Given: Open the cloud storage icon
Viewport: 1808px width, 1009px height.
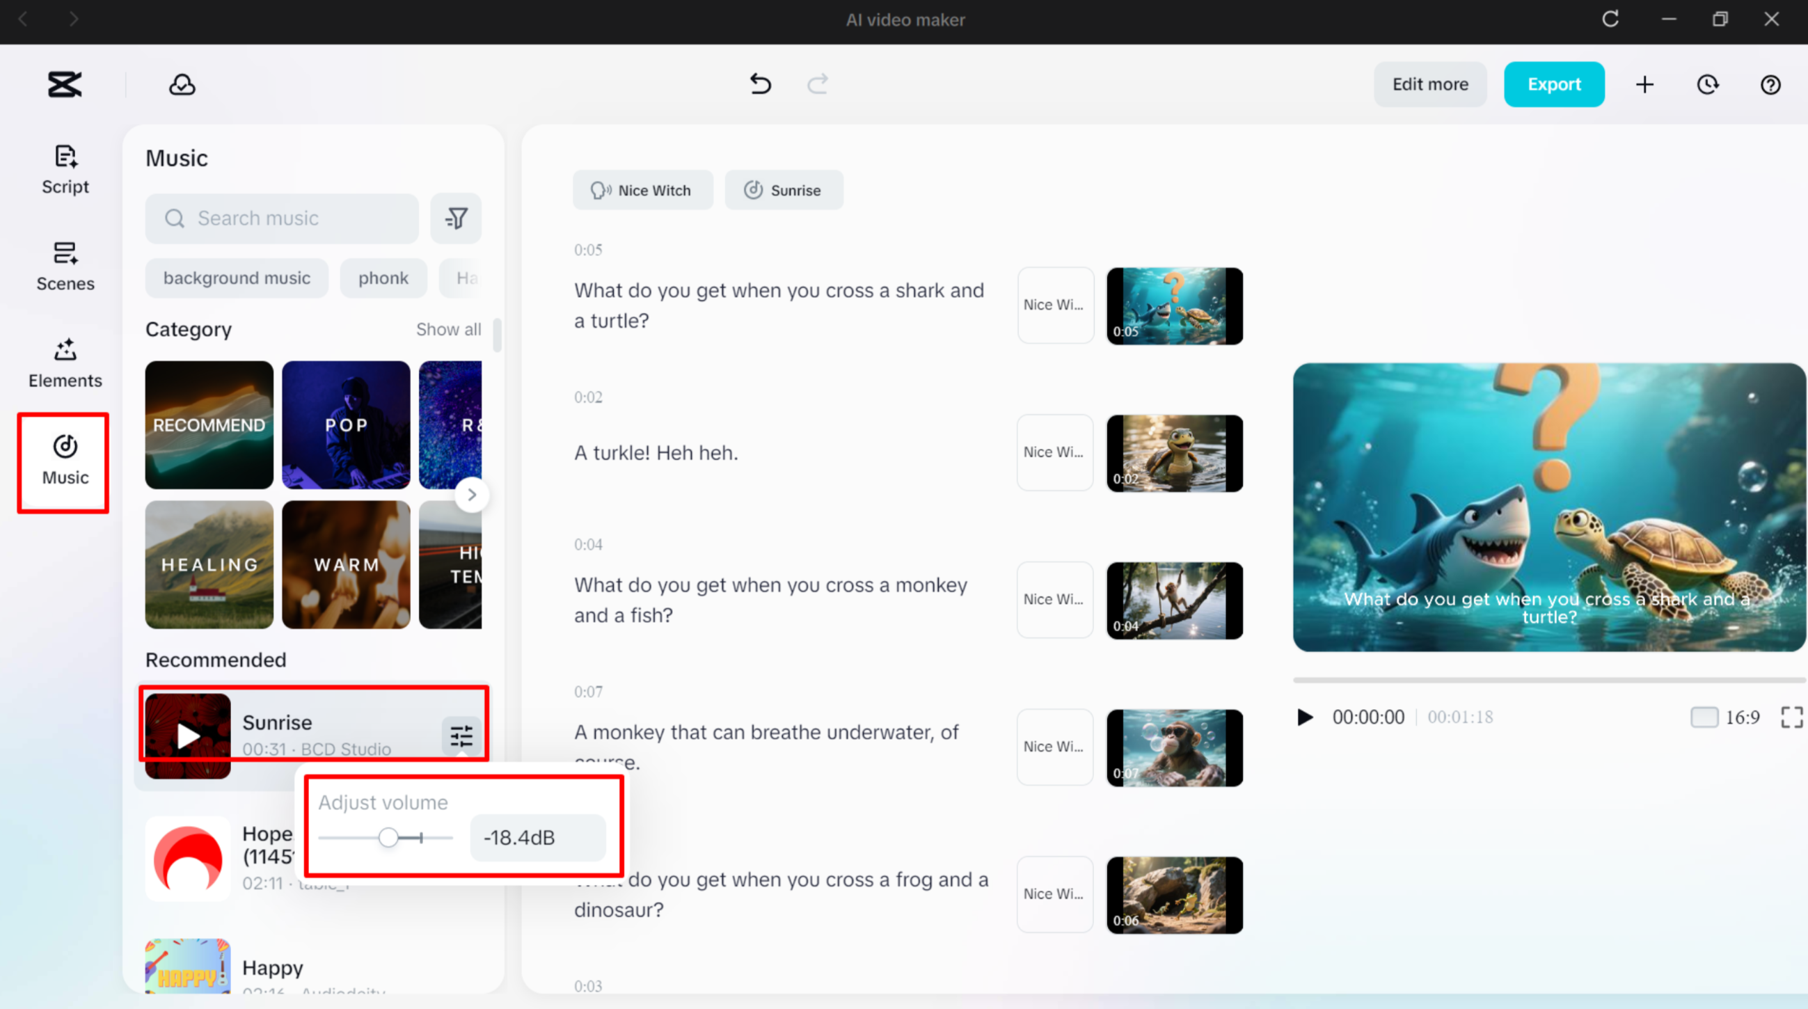Looking at the screenshot, I should click(182, 84).
